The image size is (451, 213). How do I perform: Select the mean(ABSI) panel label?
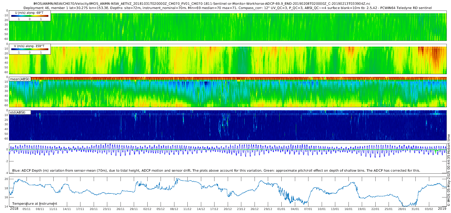20,79
